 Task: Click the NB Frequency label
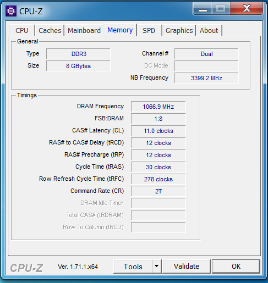pyautogui.click(x=149, y=77)
